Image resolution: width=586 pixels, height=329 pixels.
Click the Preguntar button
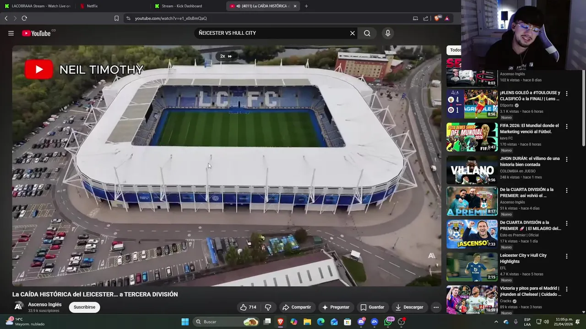(x=336, y=307)
